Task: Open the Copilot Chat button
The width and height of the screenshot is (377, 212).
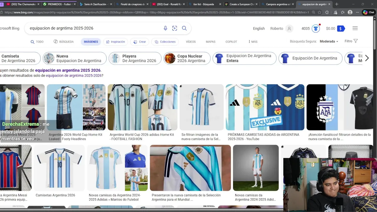Action: click(x=368, y=12)
